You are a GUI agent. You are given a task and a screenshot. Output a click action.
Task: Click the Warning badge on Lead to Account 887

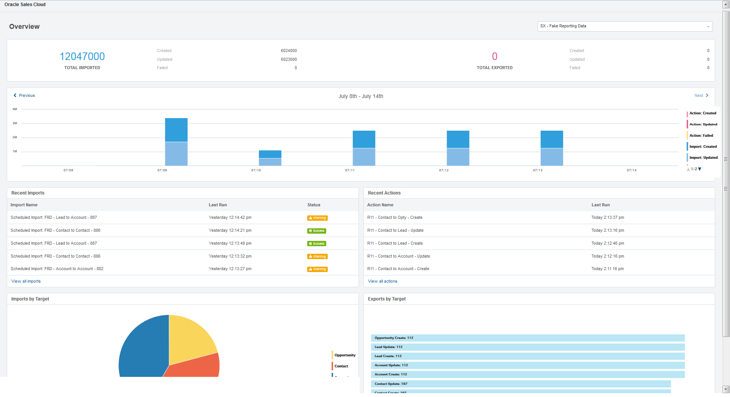(x=317, y=218)
